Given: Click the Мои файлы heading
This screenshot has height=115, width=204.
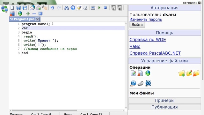Looking at the screenshot, I should [x=142, y=93].
